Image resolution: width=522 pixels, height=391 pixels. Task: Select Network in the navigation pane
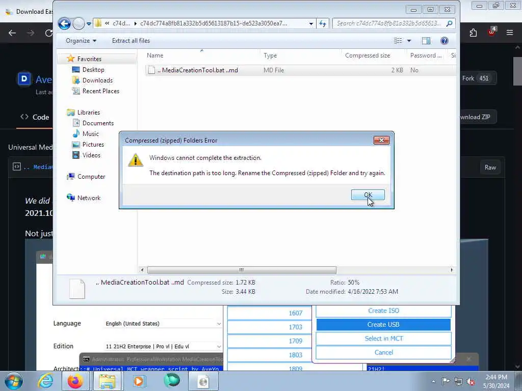pyautogui.click(x=89, y=198)
